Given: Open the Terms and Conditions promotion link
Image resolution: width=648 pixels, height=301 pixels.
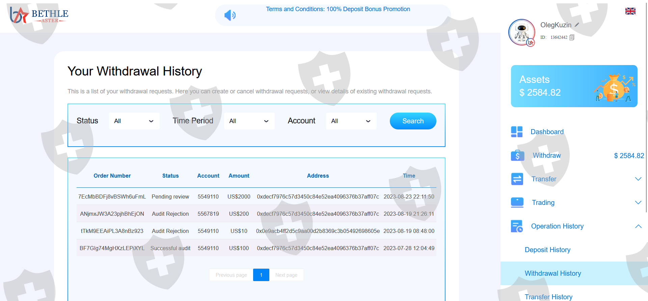Looking at the screenshot, I should click(x=338, y=9).
